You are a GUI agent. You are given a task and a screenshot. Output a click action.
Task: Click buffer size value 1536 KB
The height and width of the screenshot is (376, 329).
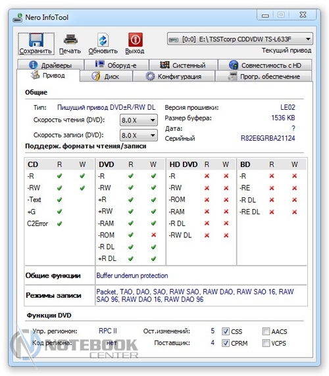(283, 118)
